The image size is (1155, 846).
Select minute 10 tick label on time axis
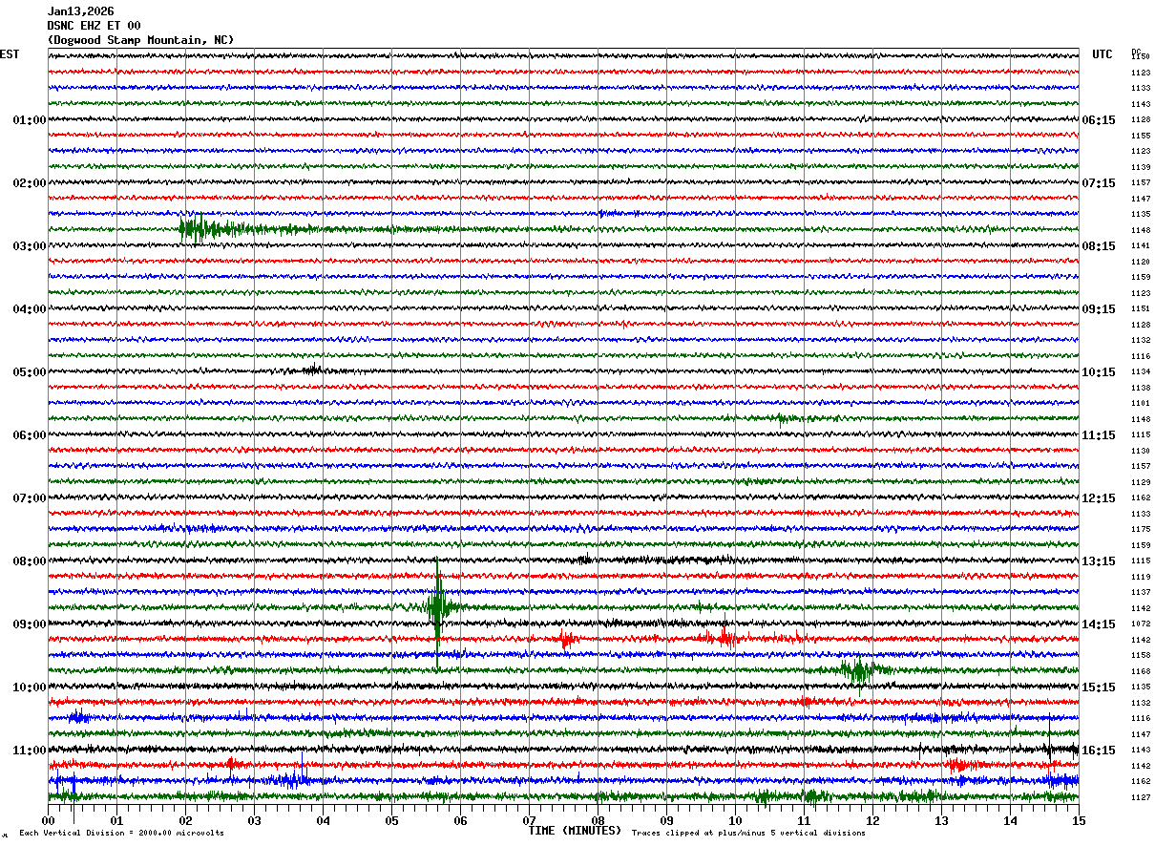(x=735, y=820)
